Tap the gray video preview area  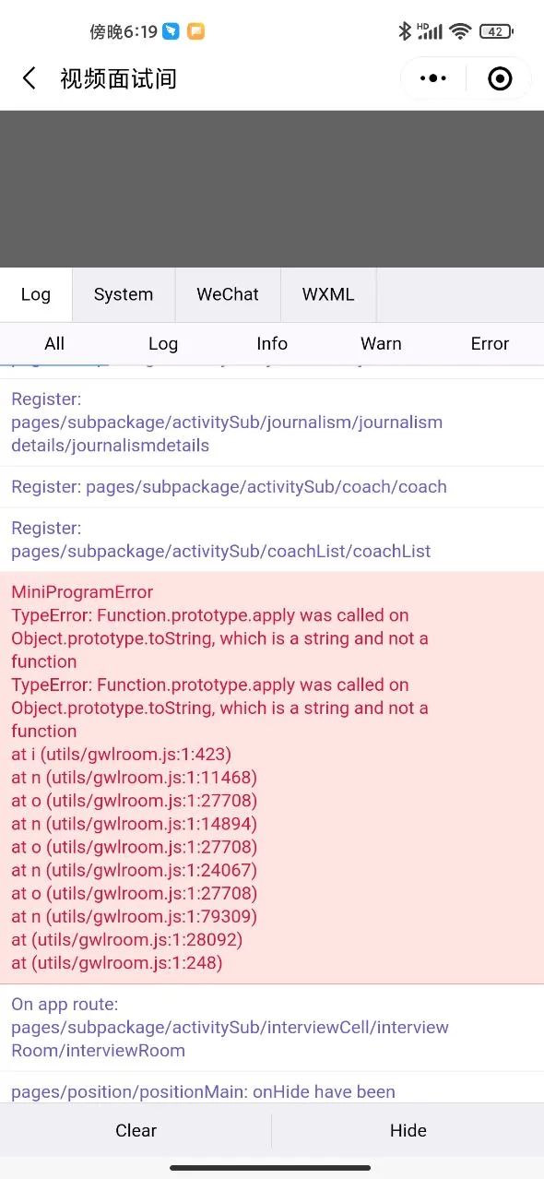(x=272, y=189)
